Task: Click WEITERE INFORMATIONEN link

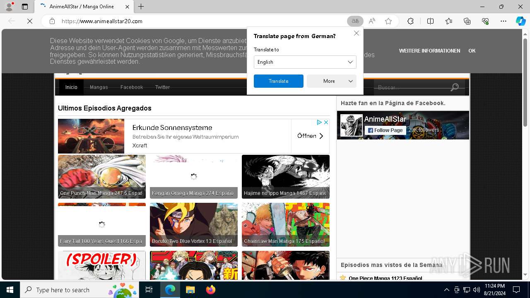Action: (x=429, y=51)
